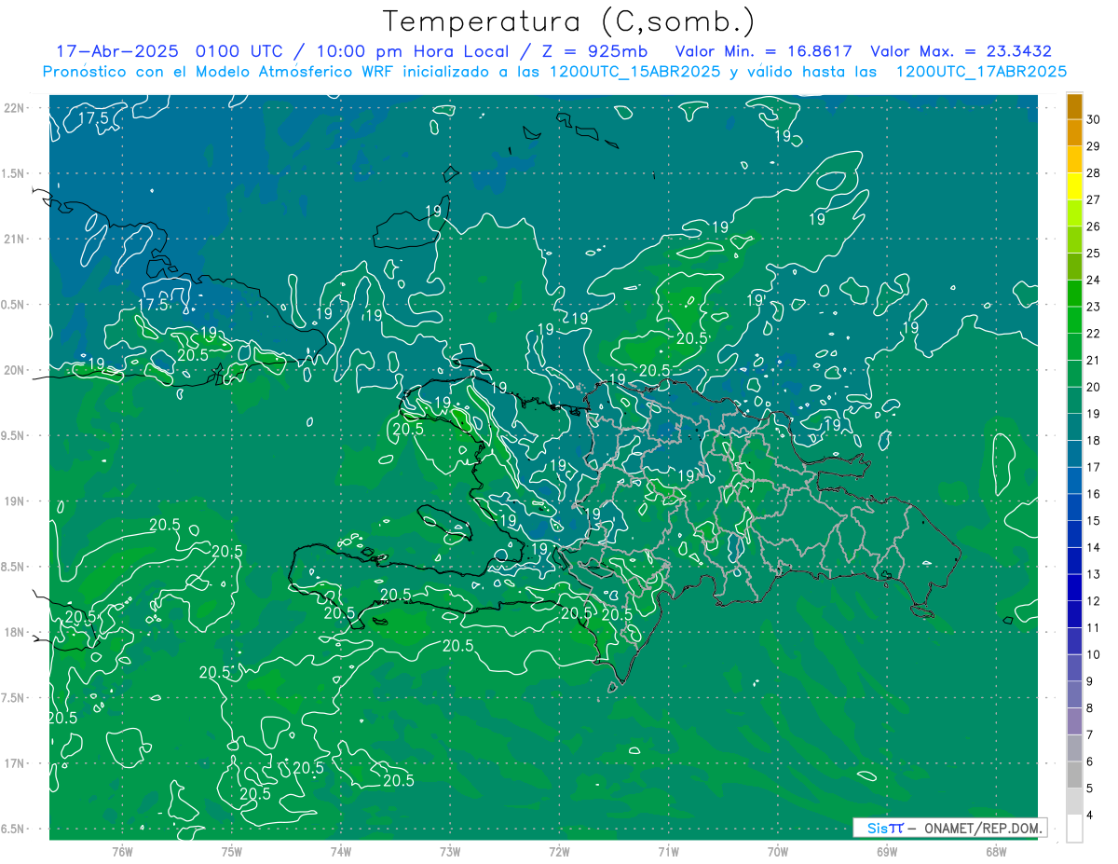Click the longitude axis label "72W"

pos(559,852)
